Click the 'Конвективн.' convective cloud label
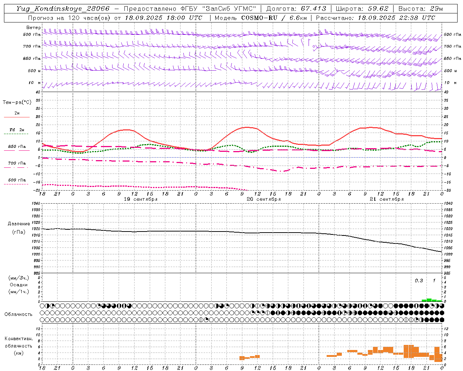 (19, 339)
